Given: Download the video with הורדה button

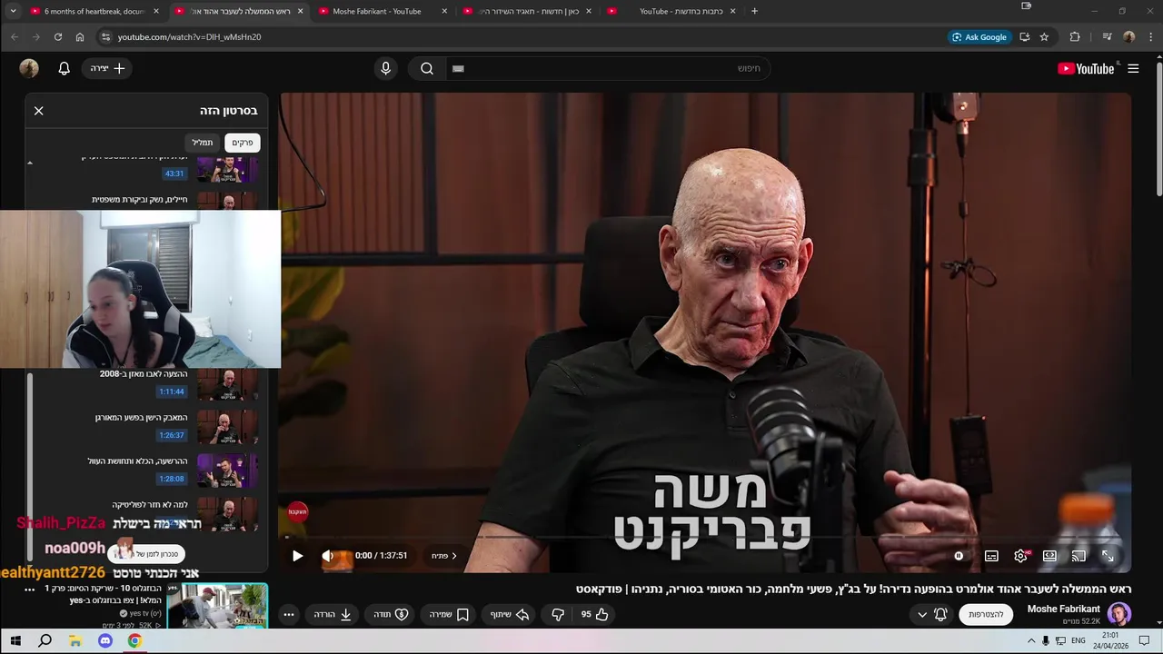Looking at the screenshot, I should (x=333, y=614).
